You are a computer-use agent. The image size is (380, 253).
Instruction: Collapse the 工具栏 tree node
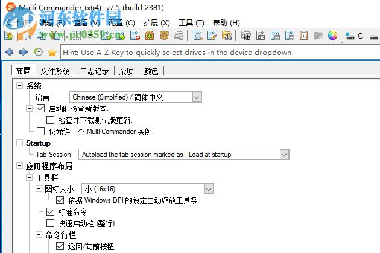29,178
